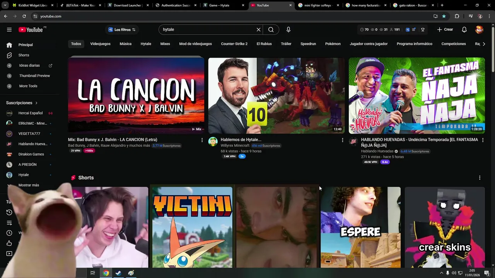This screenshot has height=278, width=495.
Task: Expand Suscripciones with the chevron
Action: (36, 103)
